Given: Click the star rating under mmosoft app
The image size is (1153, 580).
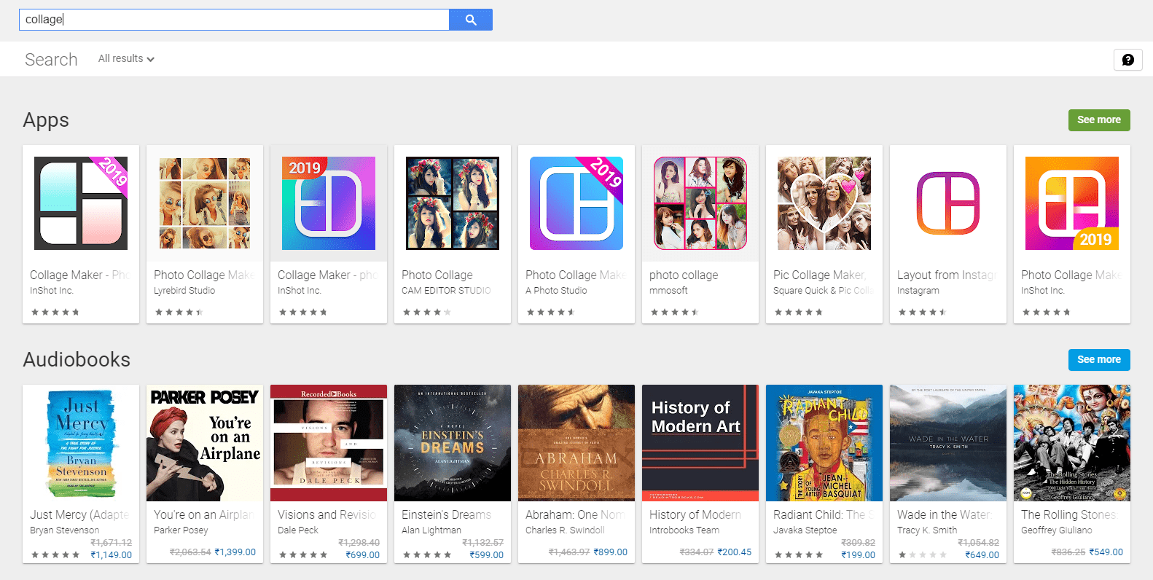Looking at the screenshot, I should tap(674, 313).
